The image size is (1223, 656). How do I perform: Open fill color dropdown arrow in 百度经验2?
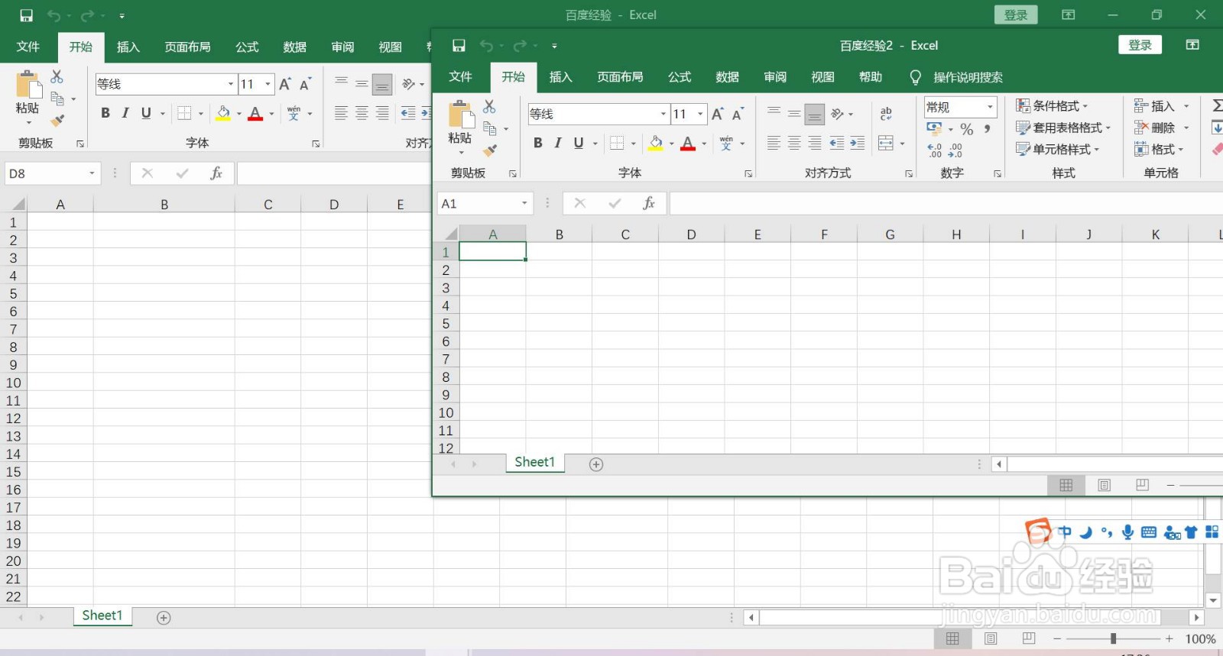[672, 144]
